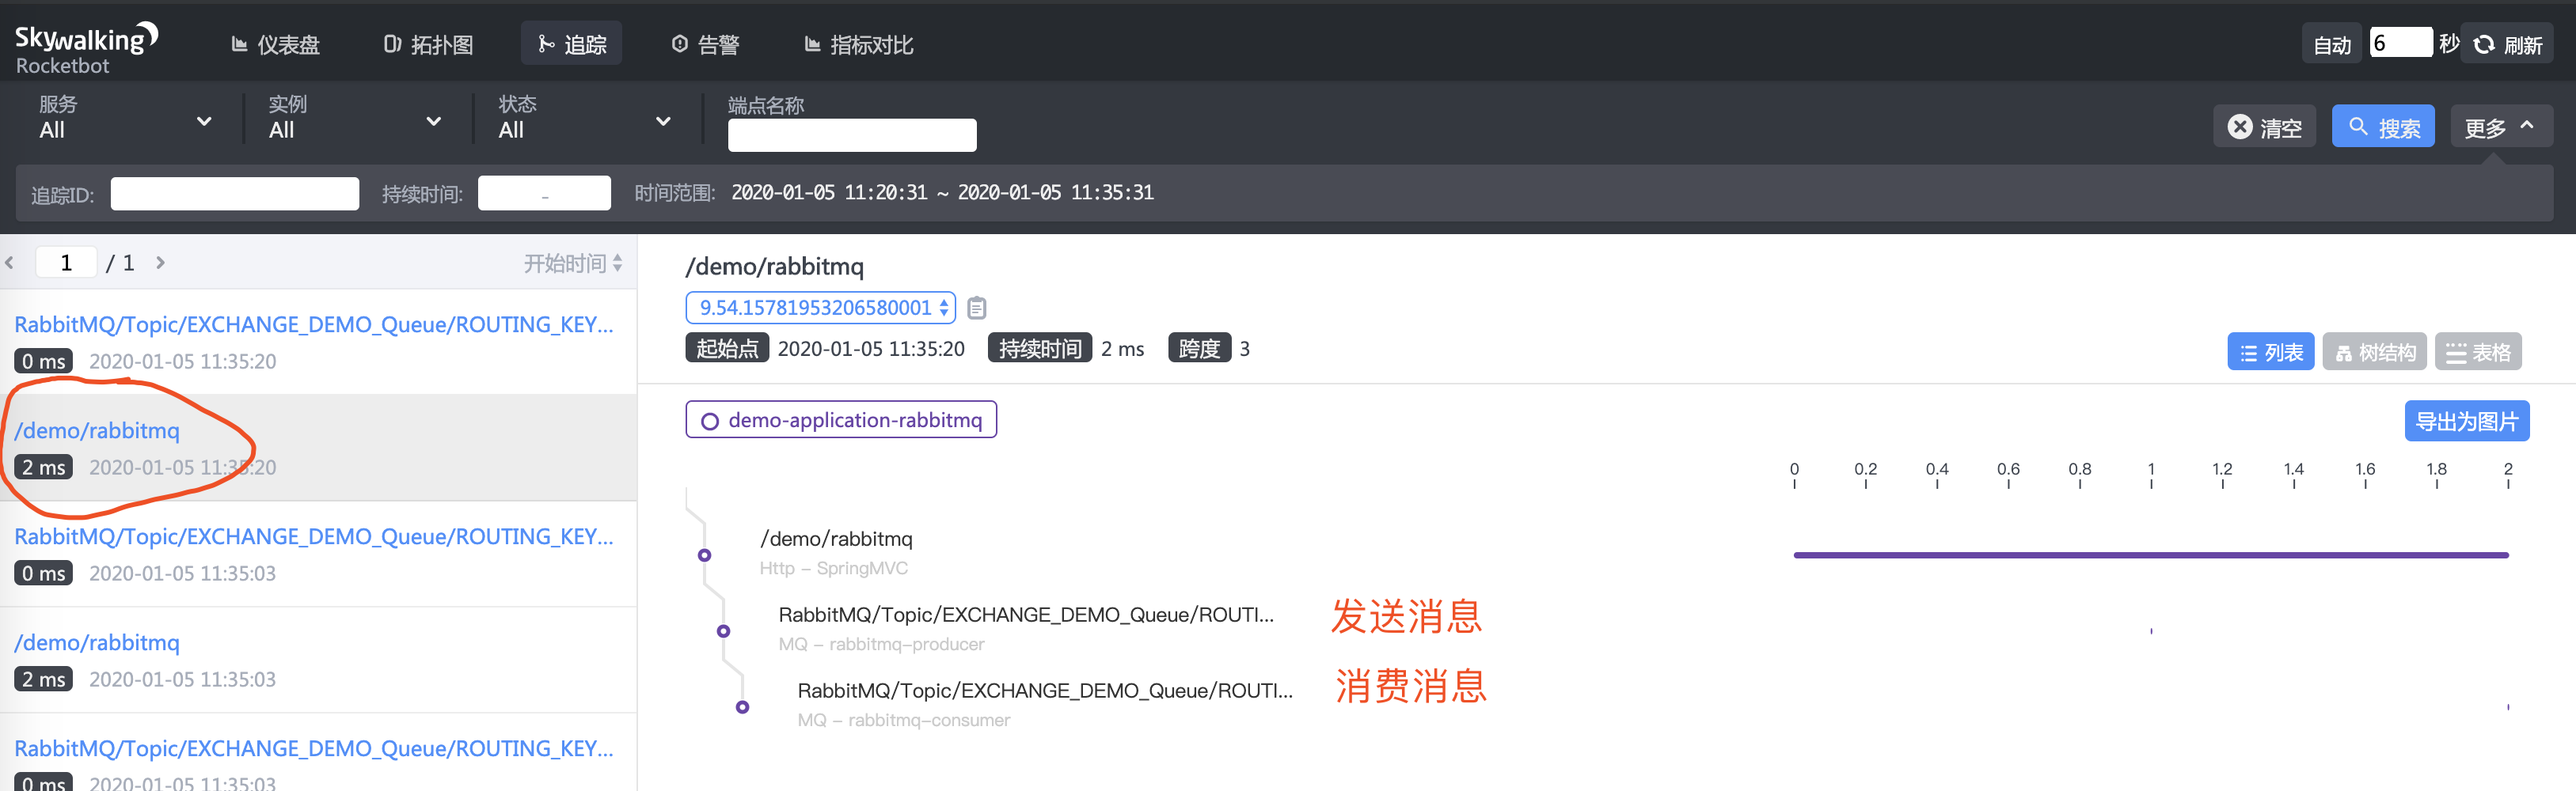Click the rabbitmq-consumer span label
The height and width of the screenshot is (791, 2576).
pyautogui.click(x=1045, y=691)
